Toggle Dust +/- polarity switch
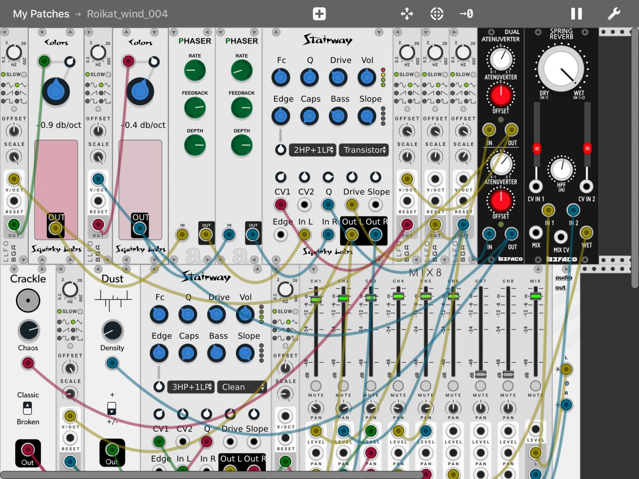Image resolution: width=639 pixels, height=479 pixels. [112, 408]
